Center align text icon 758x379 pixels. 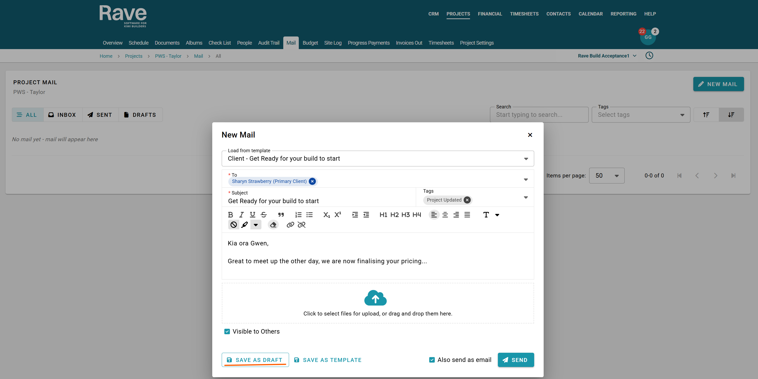point(445,215)
